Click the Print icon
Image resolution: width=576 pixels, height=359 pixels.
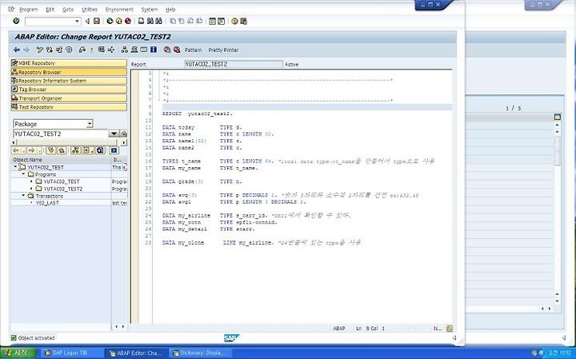[x=141, y=21]
